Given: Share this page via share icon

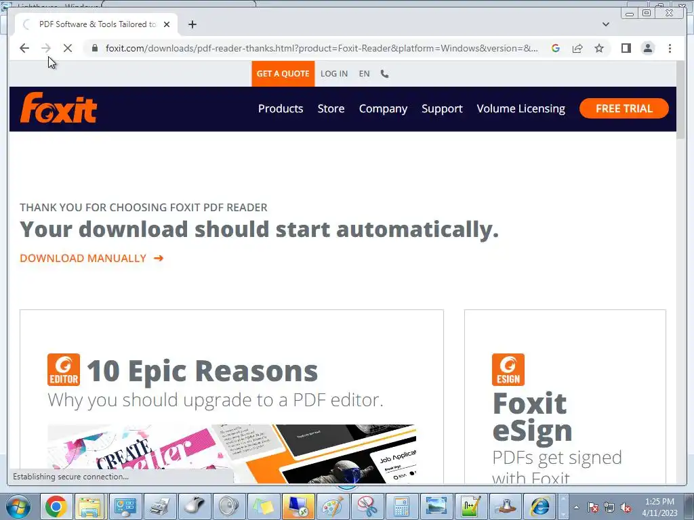Looking at the screenshot, I should click(x=577, y=48).
